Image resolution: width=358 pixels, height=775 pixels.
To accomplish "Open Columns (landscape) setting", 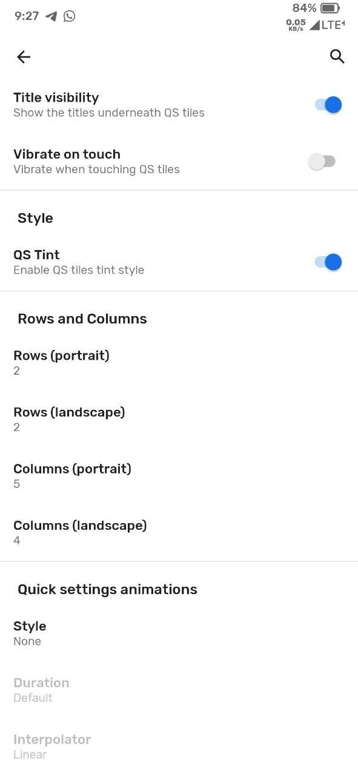I will point(179,533).
